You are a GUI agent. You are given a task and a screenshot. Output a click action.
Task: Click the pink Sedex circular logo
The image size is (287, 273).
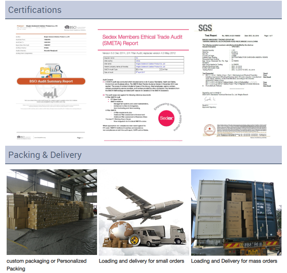166,118
